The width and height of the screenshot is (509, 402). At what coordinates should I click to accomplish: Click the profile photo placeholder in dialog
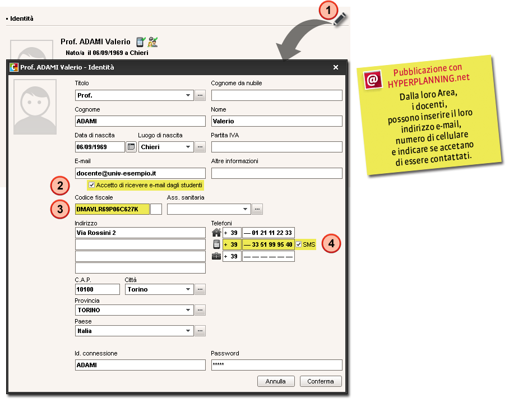click(35, 107)
